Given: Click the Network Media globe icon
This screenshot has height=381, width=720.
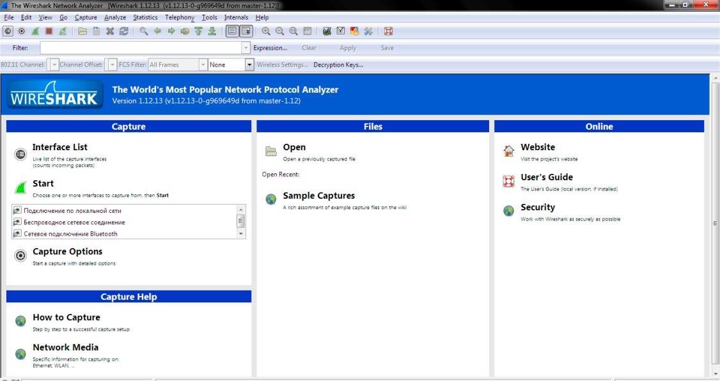Looking at the screenshot, I should [20, 354].
